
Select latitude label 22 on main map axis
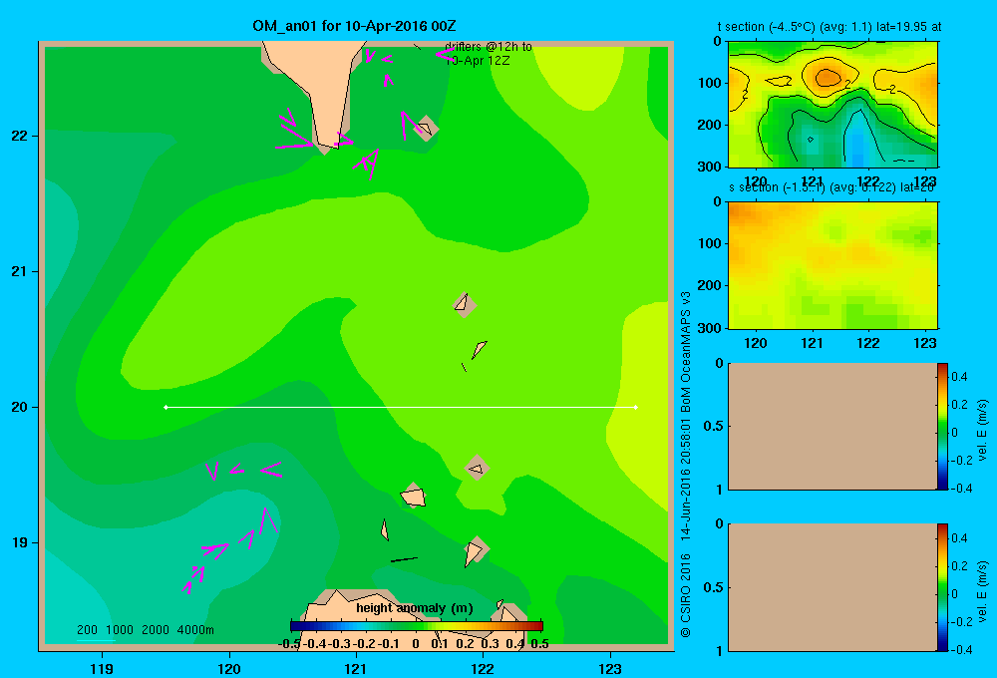point(20,137)
